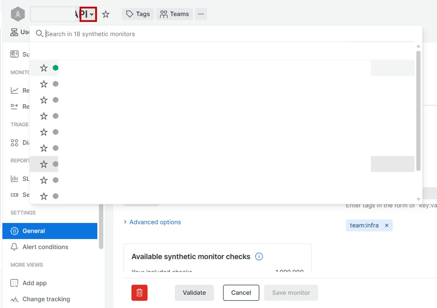
Task: Remove the team:infra tag
Action: pos(386,226)
